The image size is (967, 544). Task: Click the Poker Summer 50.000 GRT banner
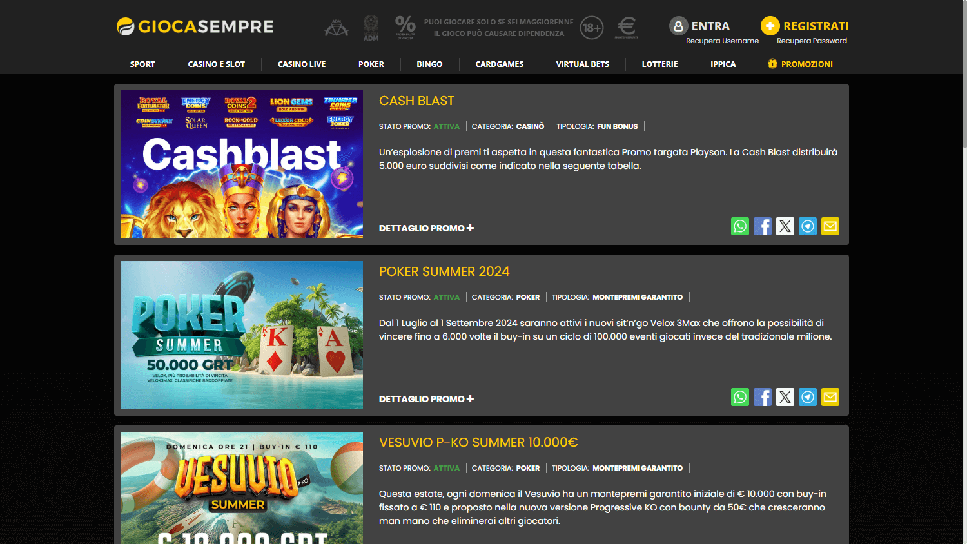242,335
